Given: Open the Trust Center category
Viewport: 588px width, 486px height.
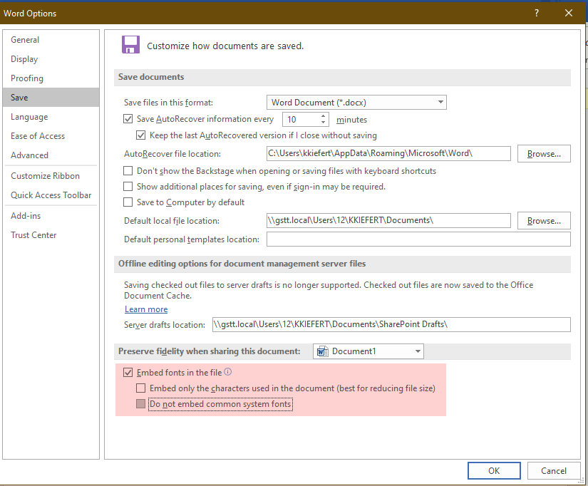Looking at the screenshot, I should coord(51,234).
